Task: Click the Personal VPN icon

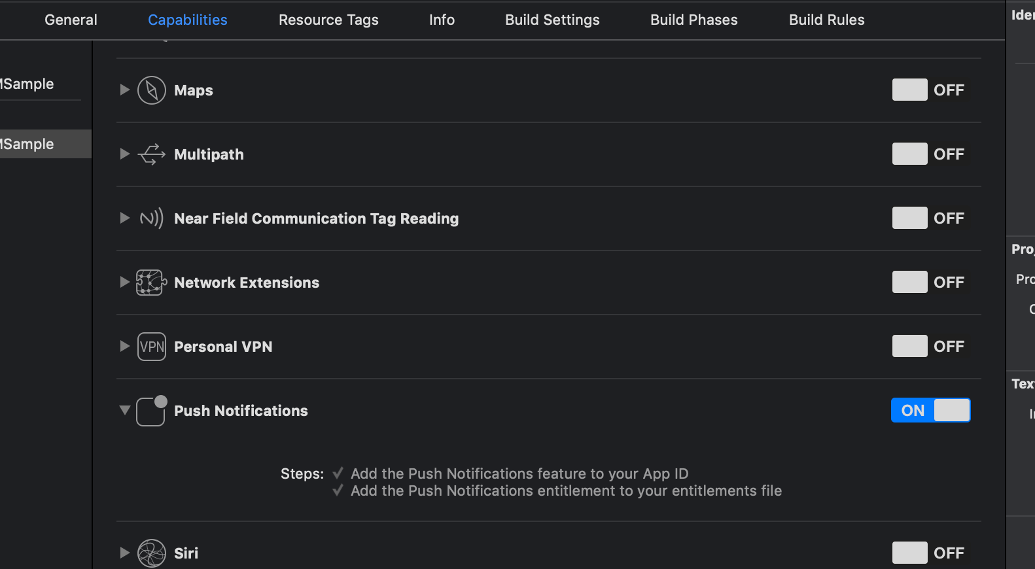Action: [x=152, y=347]
